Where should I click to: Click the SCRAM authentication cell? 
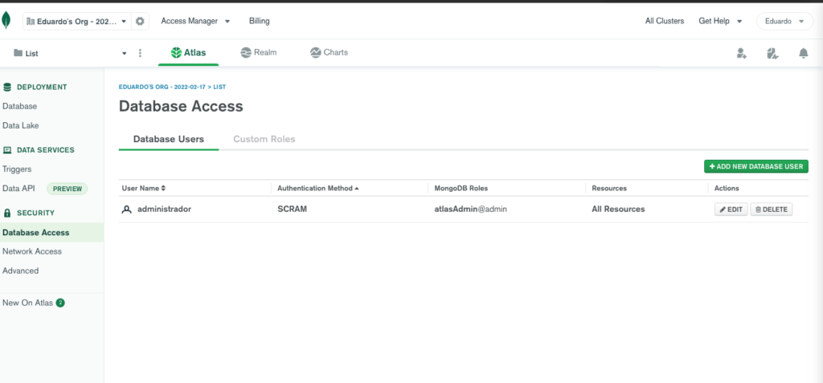(x=293, y=209)
